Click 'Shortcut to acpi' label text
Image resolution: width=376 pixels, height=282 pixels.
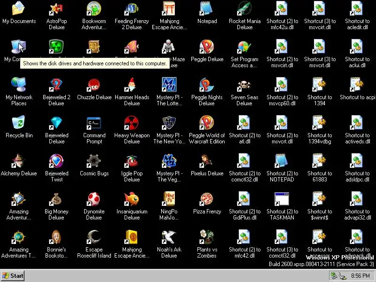357,97
